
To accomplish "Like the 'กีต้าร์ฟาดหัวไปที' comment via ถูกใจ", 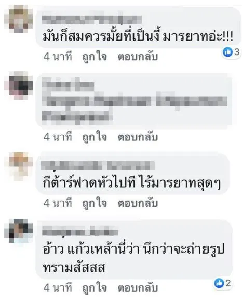I will click(95, 204).
